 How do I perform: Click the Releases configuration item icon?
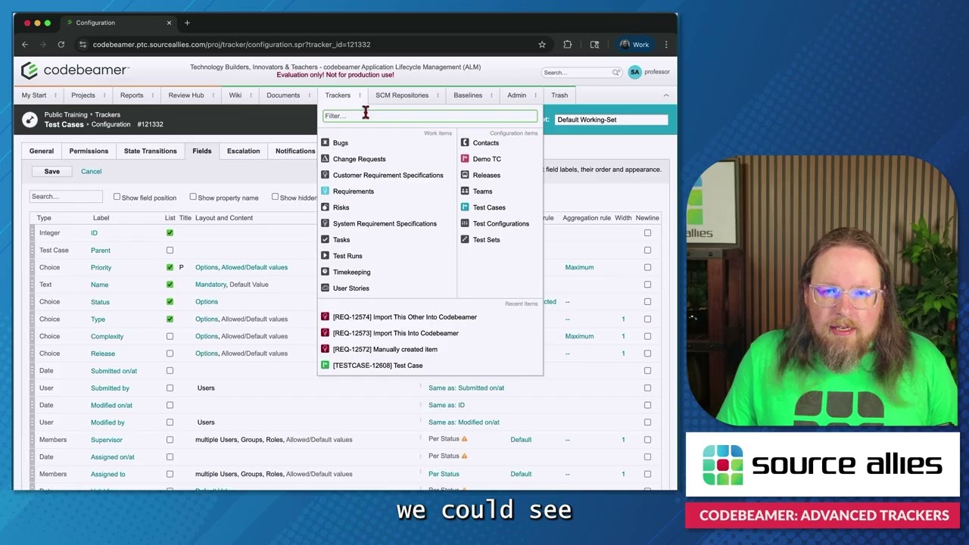(465, 175)
